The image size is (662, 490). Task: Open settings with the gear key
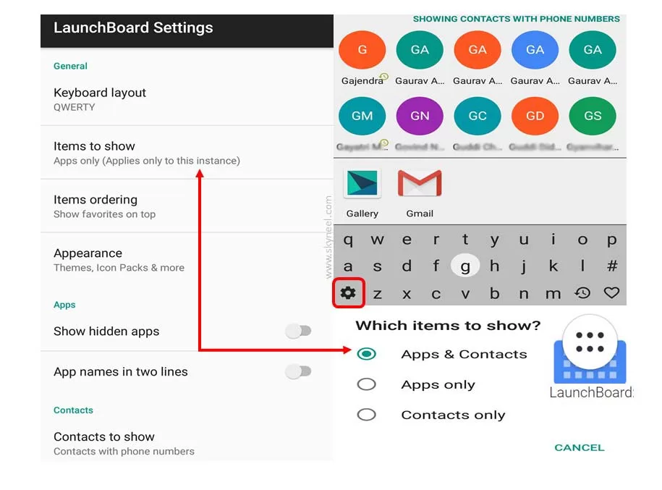(x=348, y=292)
